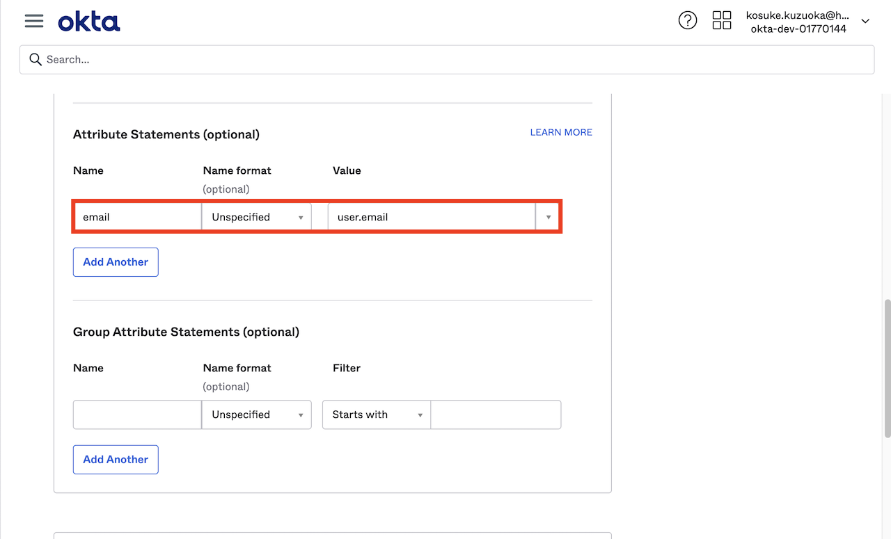Focus the group filter value field
This screenshot has height=539, width=891.
click(496, 415)
